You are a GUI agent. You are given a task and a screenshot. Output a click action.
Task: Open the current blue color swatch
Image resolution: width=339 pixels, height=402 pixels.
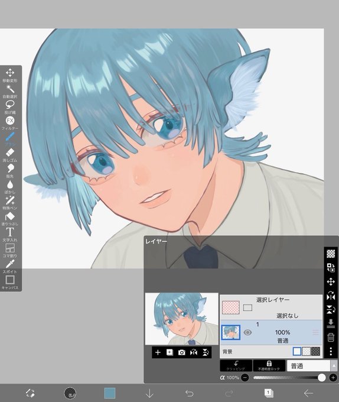110,393
